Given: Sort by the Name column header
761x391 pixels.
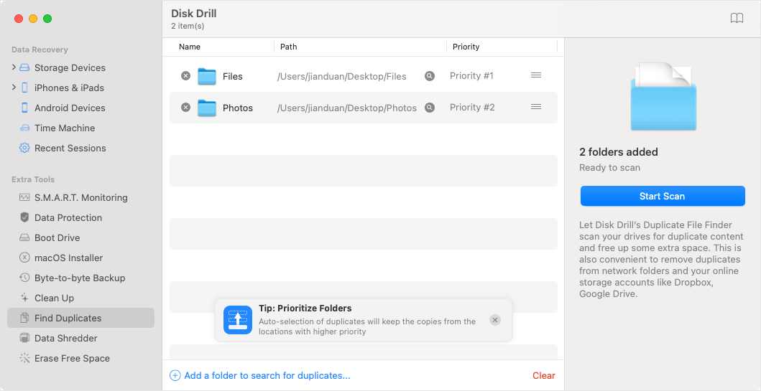Looking at the screenshot, I should 190,47.
